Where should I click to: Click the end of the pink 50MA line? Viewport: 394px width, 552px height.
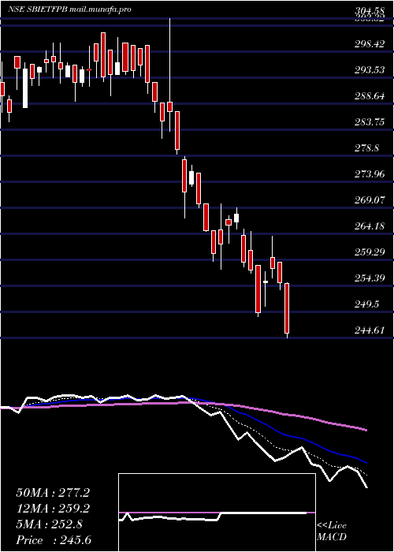coord(366,430)
